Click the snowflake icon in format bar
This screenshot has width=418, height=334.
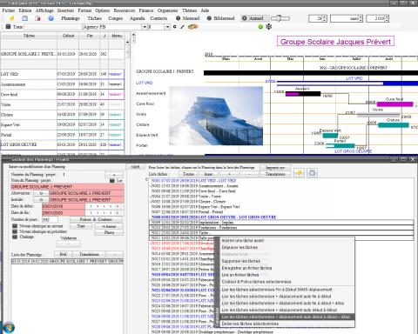pyautogui.click(x=269, y=27)
